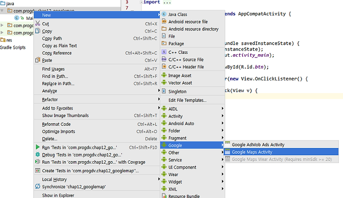343x198 pixels.
Task: Open the Google submenu item
Action: pyautogui.click(x=192, y=145)
